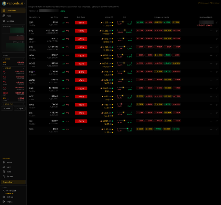The width and height of the screenshot is (221, 205).
Task: Click the green up-news triangle in XLM row
Action: click(x=63, y=39)
